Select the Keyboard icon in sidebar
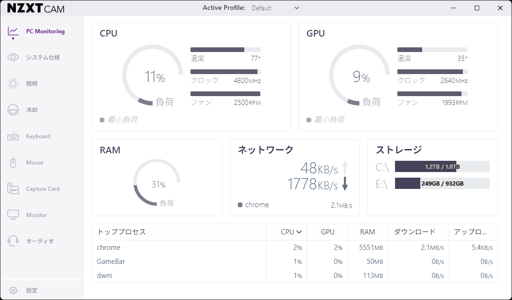The image size is (512, 300). [x=13, y=136]
